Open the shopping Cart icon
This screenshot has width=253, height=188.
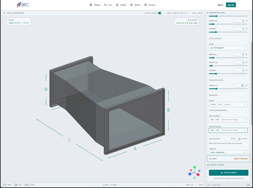click(x=105, y=5)
